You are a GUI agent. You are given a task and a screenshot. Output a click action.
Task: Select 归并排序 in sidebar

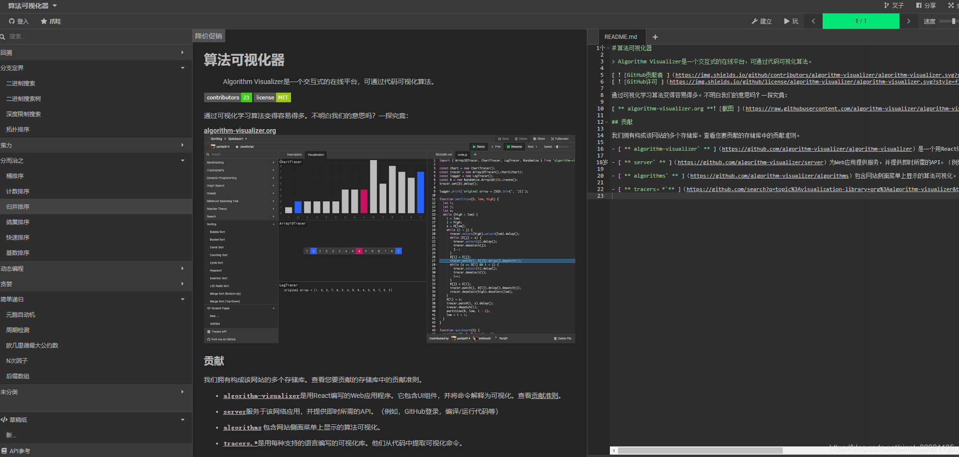coord(96,206)
